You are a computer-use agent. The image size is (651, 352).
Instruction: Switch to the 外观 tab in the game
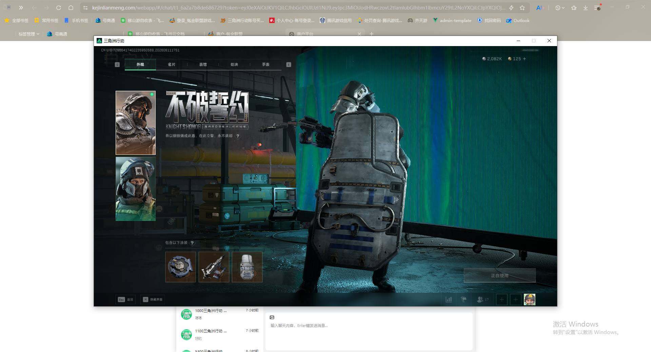[140, 64]
